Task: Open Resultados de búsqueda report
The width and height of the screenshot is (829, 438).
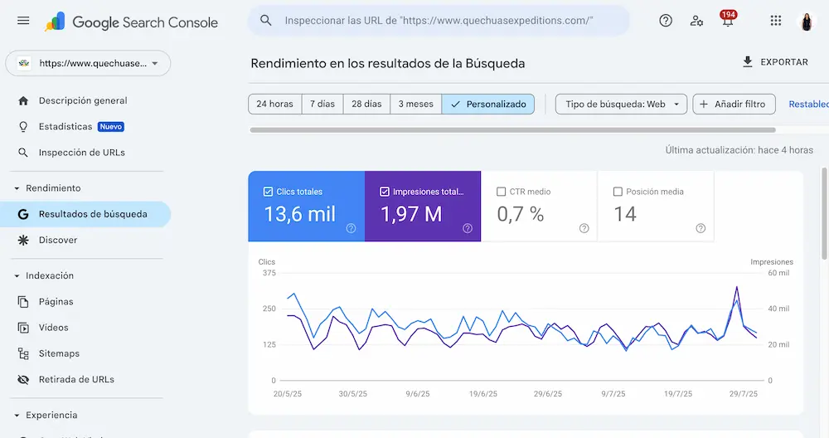Action: pyautogui.click(x=85, y=214)
